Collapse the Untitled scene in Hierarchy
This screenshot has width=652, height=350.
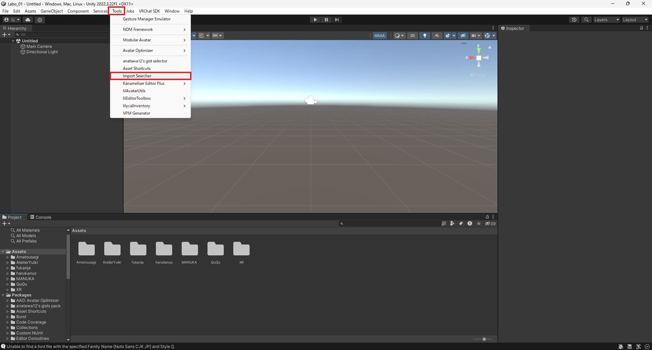click(x=13, y=41)
